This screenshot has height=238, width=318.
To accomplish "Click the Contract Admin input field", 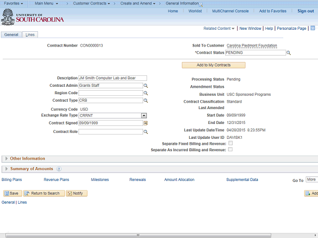I will 111,86.
